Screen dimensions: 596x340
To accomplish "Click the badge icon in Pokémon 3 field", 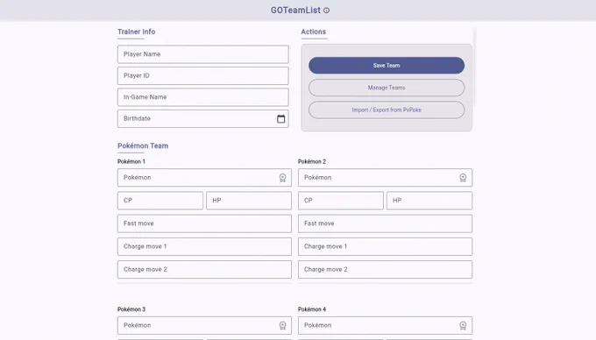I will coord(282,326).
